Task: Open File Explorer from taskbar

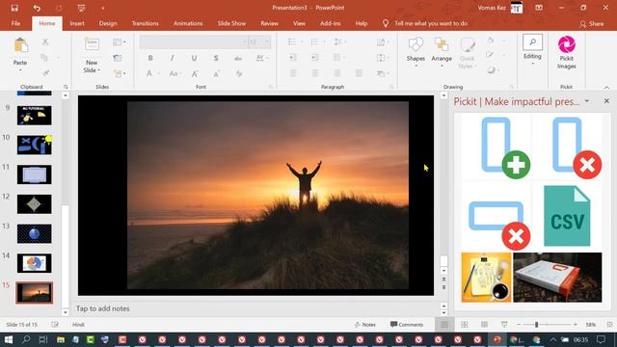Action: point(60,339)
